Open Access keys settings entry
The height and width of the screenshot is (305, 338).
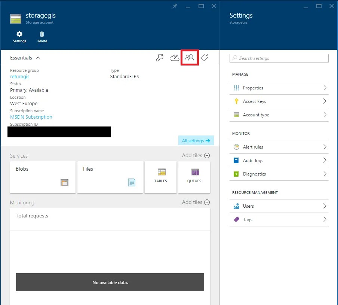279,101
